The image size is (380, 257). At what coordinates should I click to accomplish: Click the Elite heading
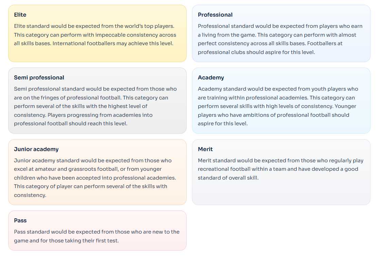(20, 15)
